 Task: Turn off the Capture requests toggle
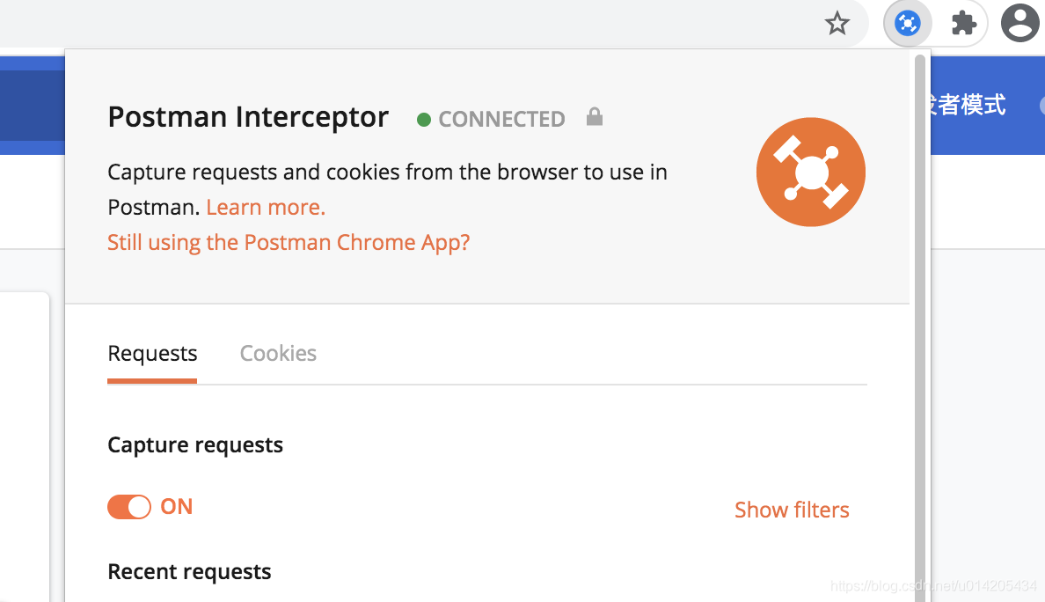(x=129, y=507)
